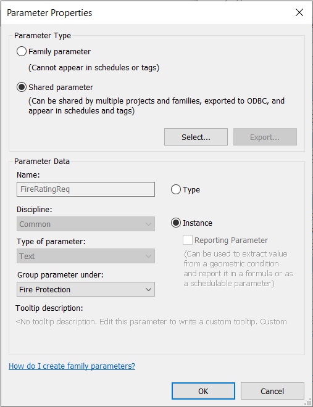313x407 pixels.
Task: Click the Name field containing FireRatingReq
Action: (86, 189)
